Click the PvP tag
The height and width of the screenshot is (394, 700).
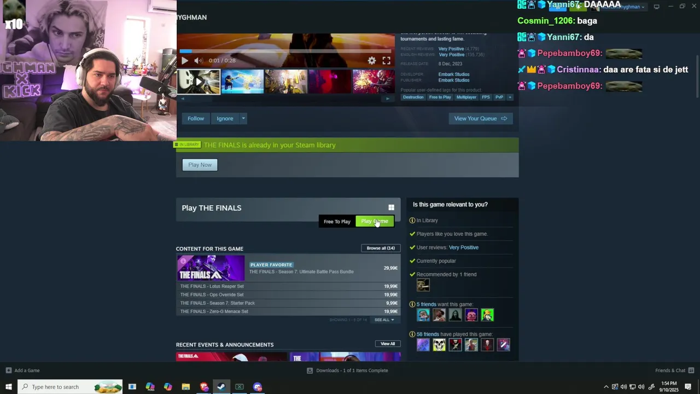click(499, 97)
